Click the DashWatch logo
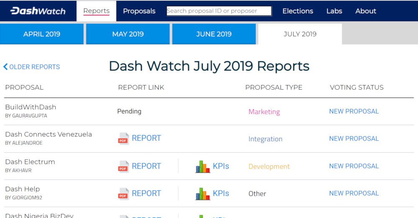 pyautogui.click(x=38, y=11)
